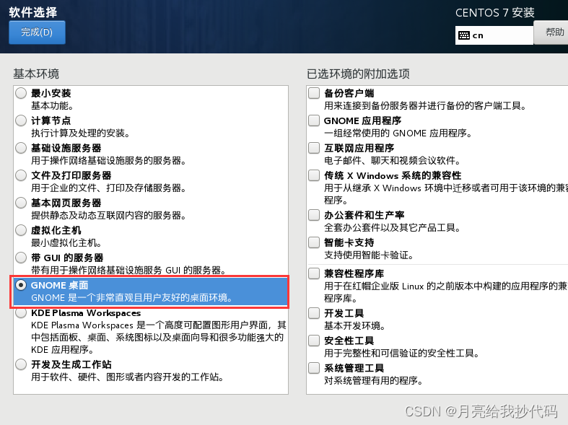Viewport: 568px width, 425px height.
Task: Click the CENTOS 7 安装 title text
Action: click(x=495, y=13)
